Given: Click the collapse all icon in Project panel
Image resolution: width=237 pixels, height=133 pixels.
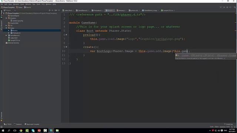Looking at the screenshot, I should (x=53, y=10).
